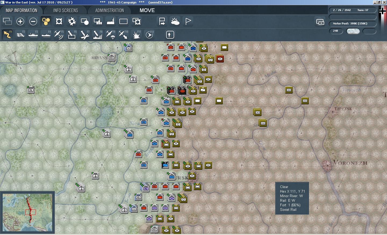Select the F5 air recon mode

(x=59, y=35)
